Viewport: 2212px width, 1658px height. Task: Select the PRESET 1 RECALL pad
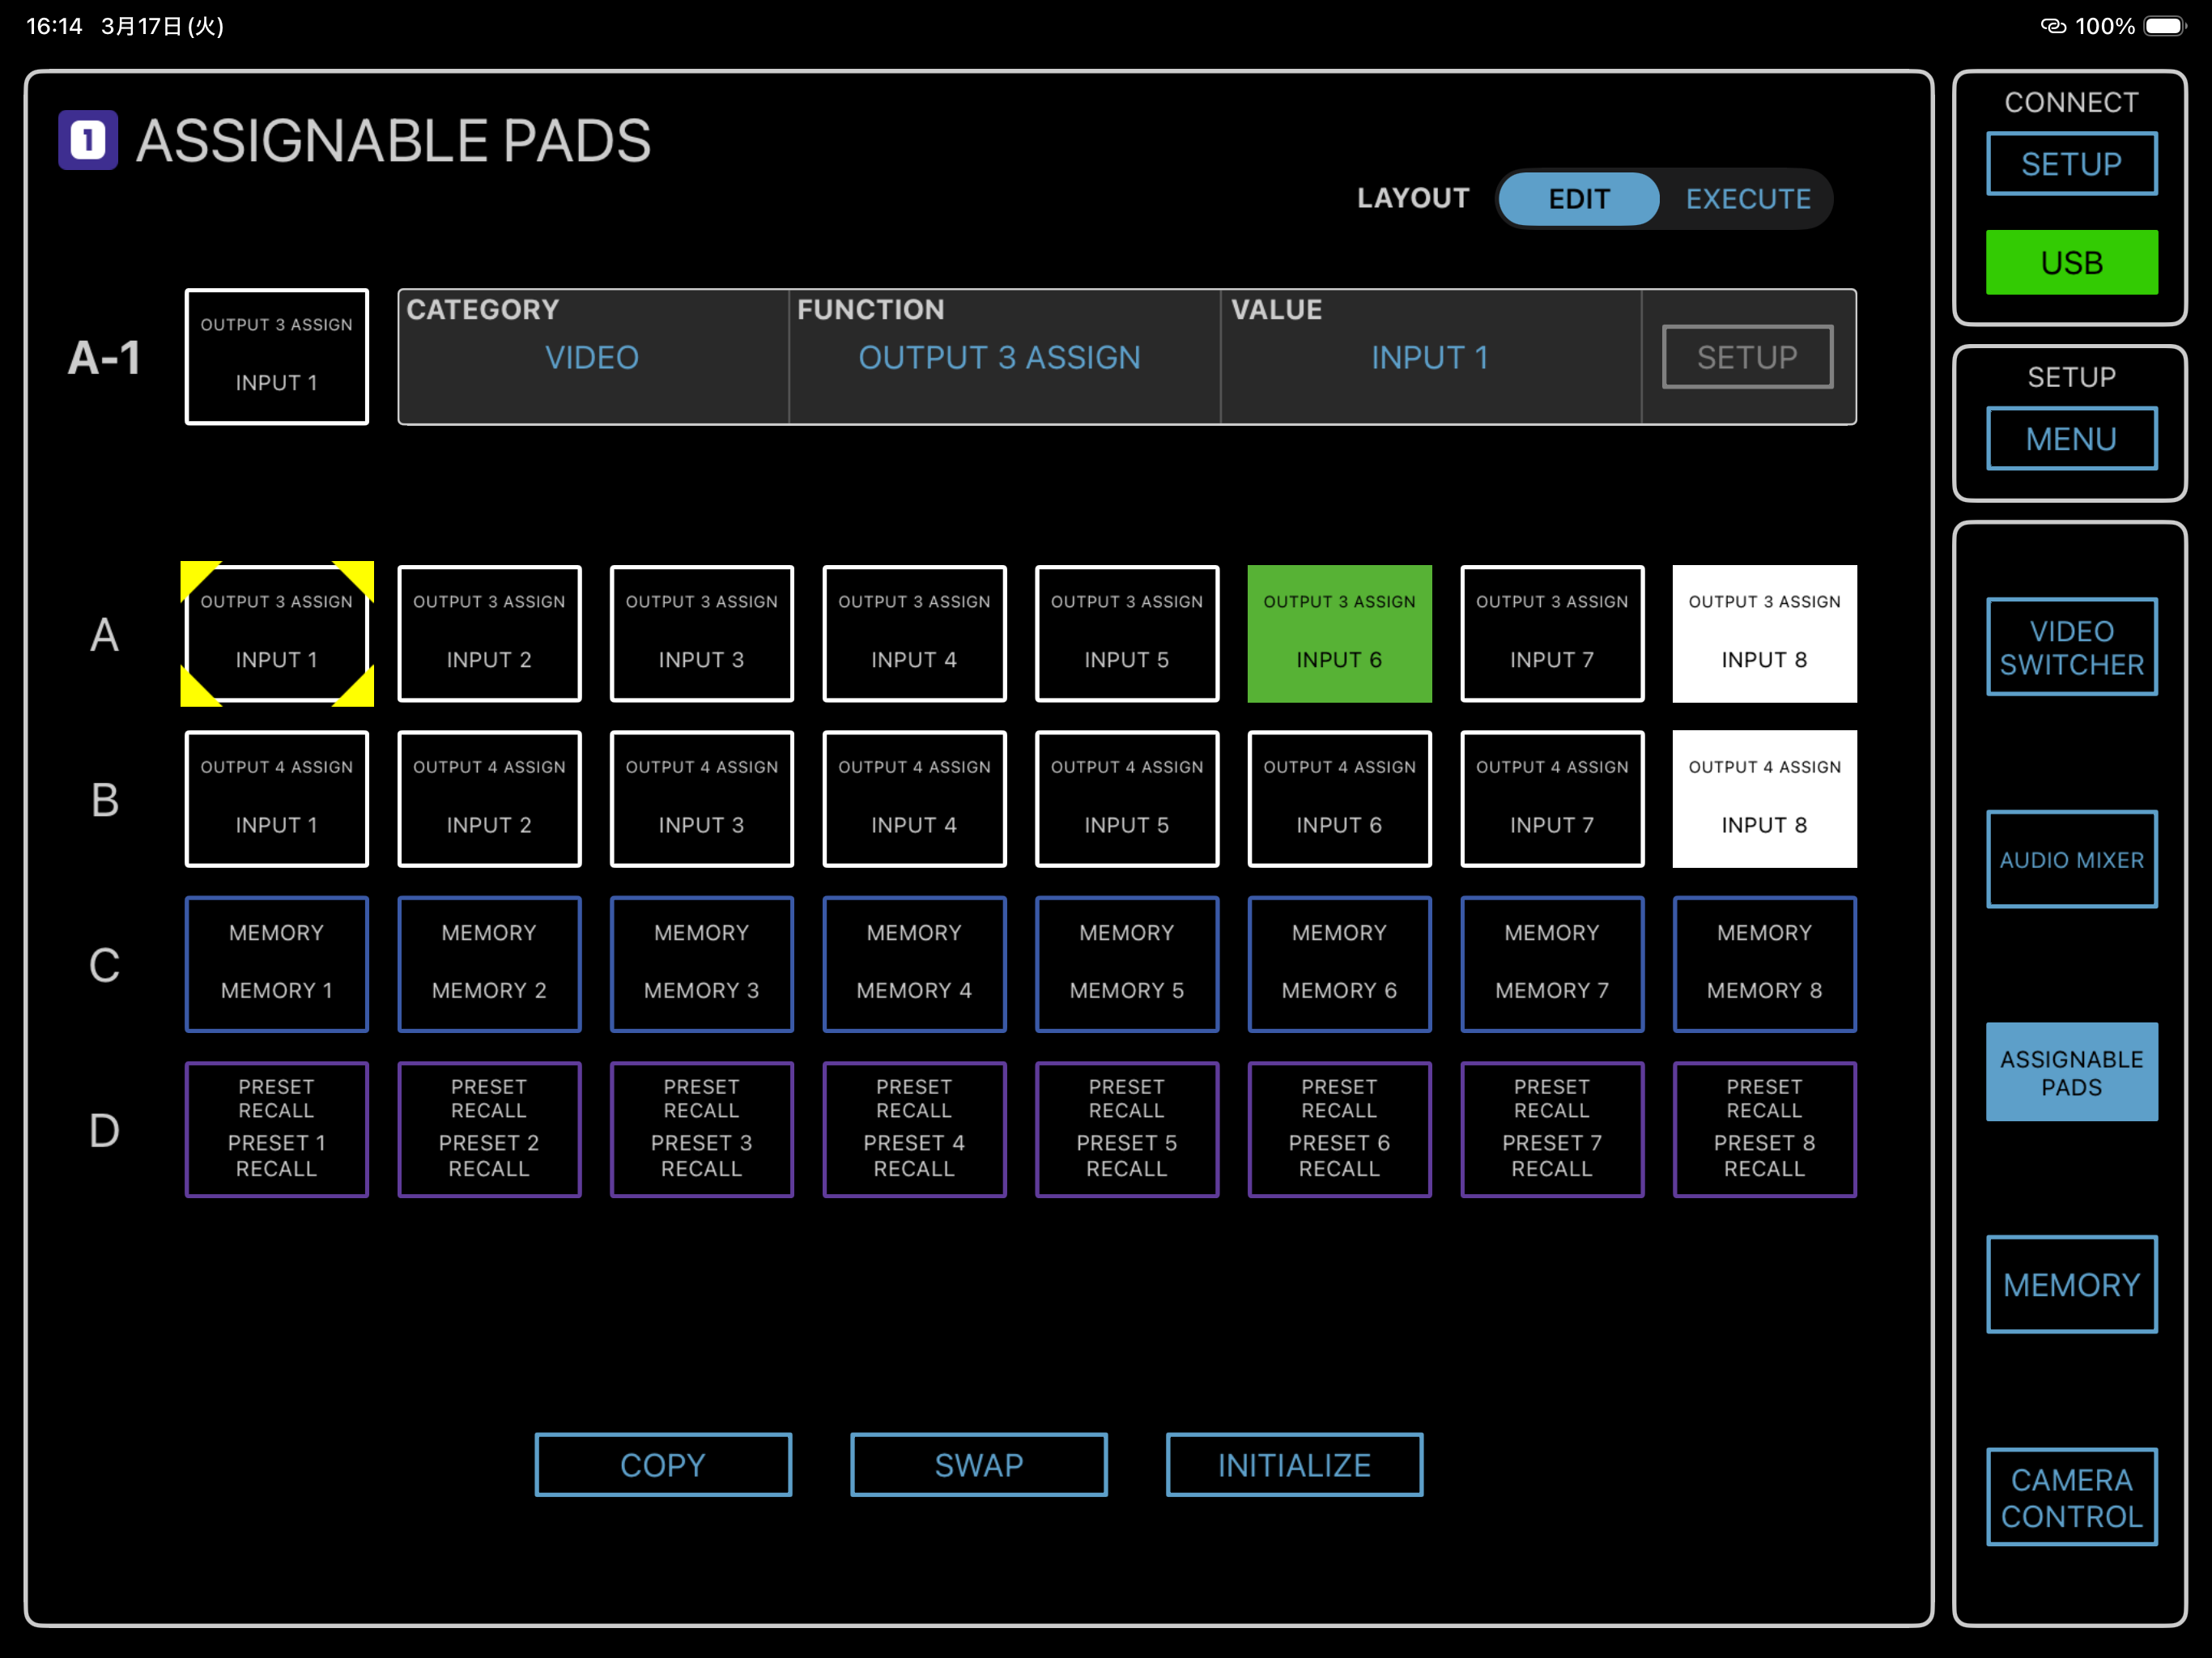click(x=277, y=1130)
